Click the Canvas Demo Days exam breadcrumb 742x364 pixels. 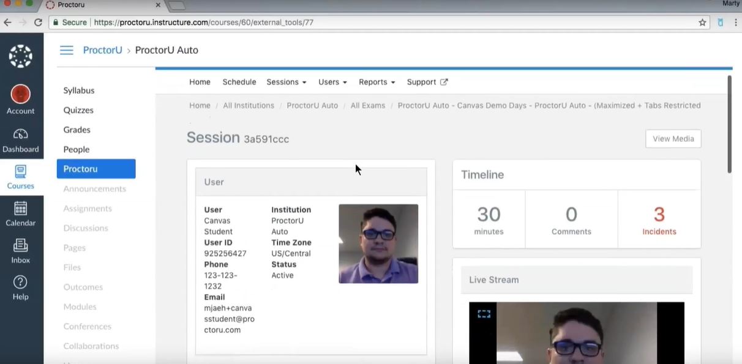(549, 105)
